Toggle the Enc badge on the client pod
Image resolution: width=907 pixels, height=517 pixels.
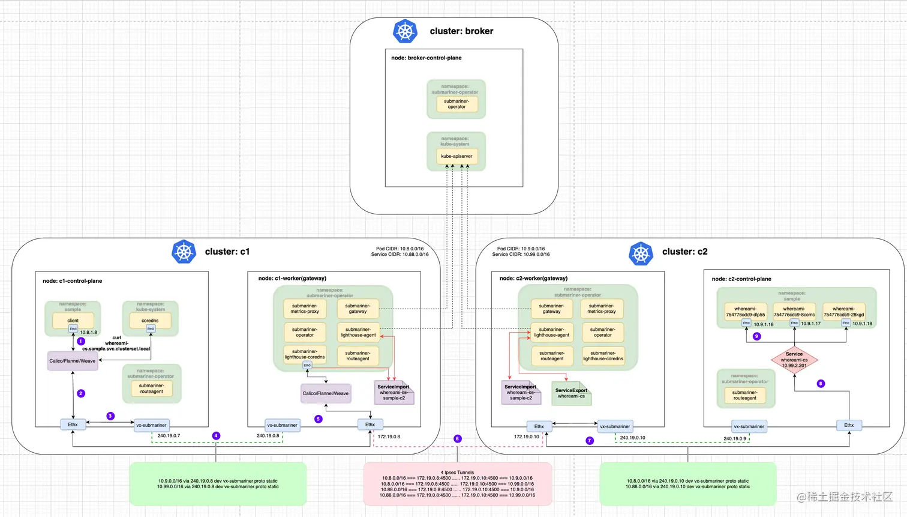73,328
